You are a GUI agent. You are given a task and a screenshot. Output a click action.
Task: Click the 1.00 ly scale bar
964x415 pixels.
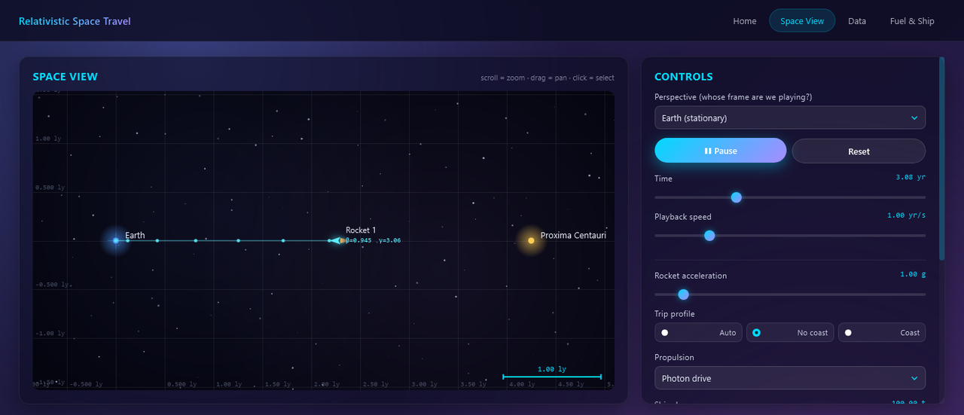click(x=552, y=374)
